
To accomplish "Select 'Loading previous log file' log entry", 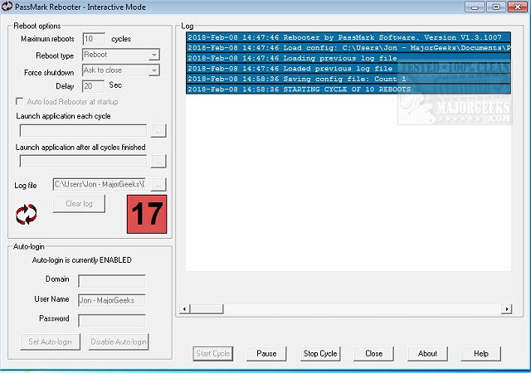I will [348, 58].
